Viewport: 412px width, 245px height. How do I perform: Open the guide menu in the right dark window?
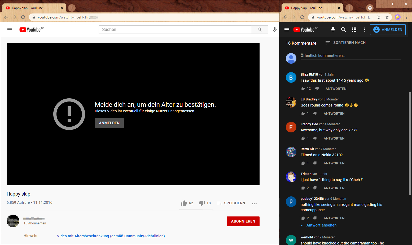coord(287,30)
